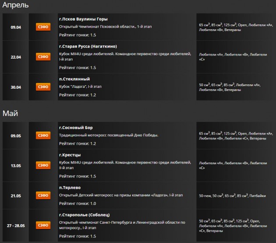Screen dimensions: 276x243
Task: Click the СЗФО badge in the Крестцы row
Action: (43, 165)
